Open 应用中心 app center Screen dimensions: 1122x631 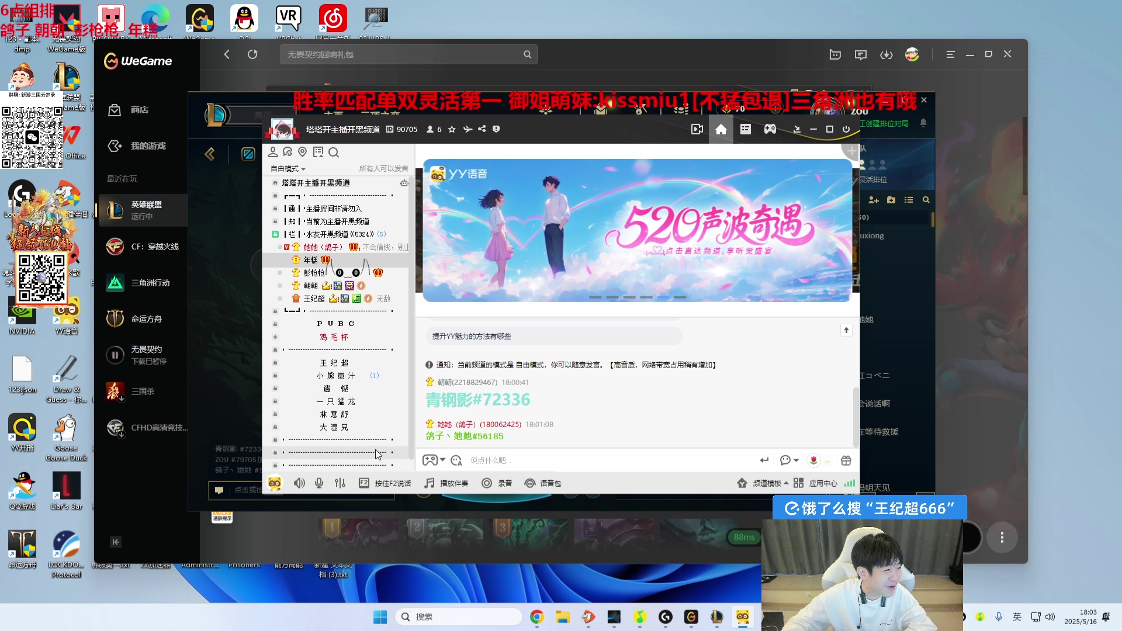click(815, 483)
